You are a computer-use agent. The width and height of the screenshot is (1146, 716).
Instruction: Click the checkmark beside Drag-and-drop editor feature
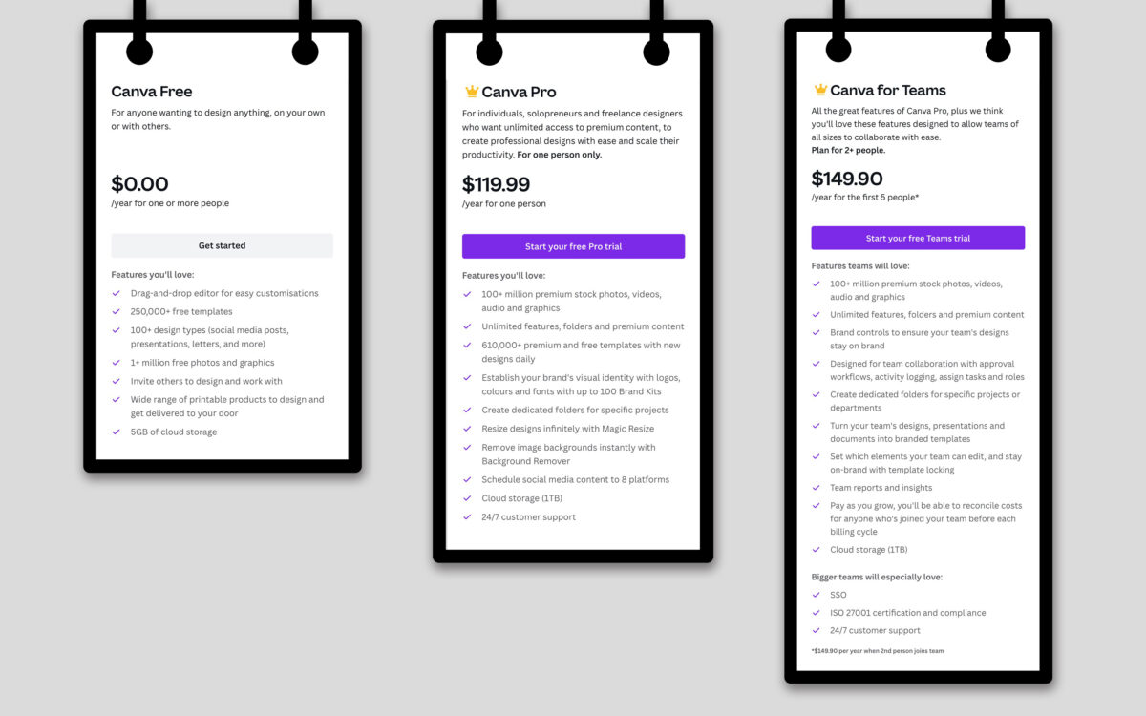click(x=117, y=294)
